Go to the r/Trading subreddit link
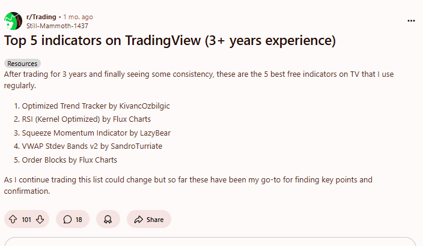The image size is (423, 246). point(41,17)
